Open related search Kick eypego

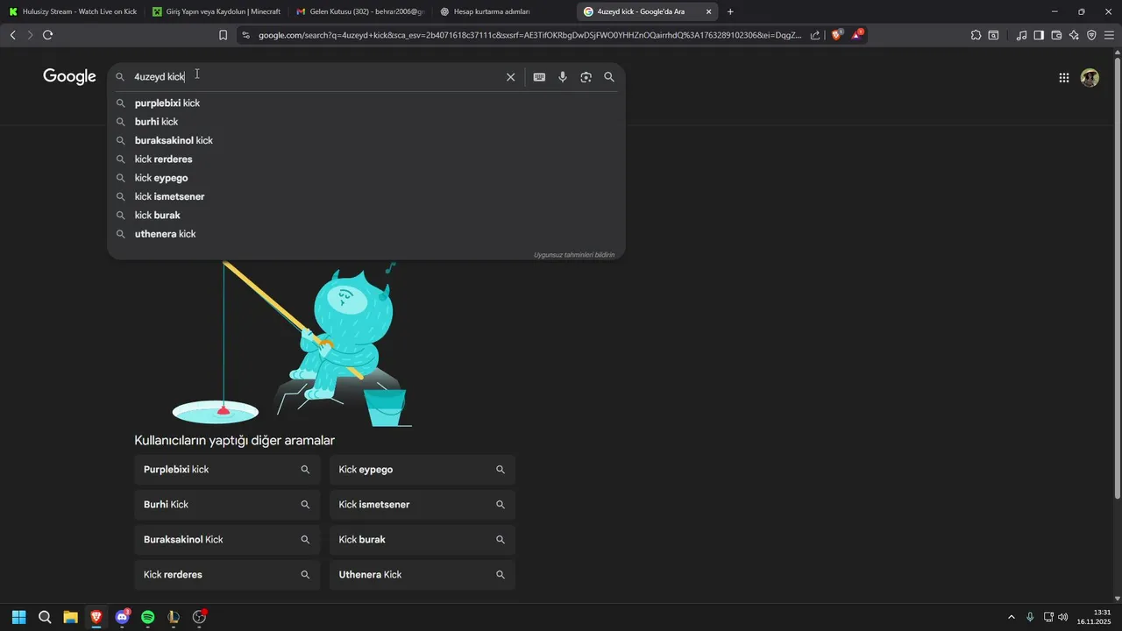[x=423, y=470]
